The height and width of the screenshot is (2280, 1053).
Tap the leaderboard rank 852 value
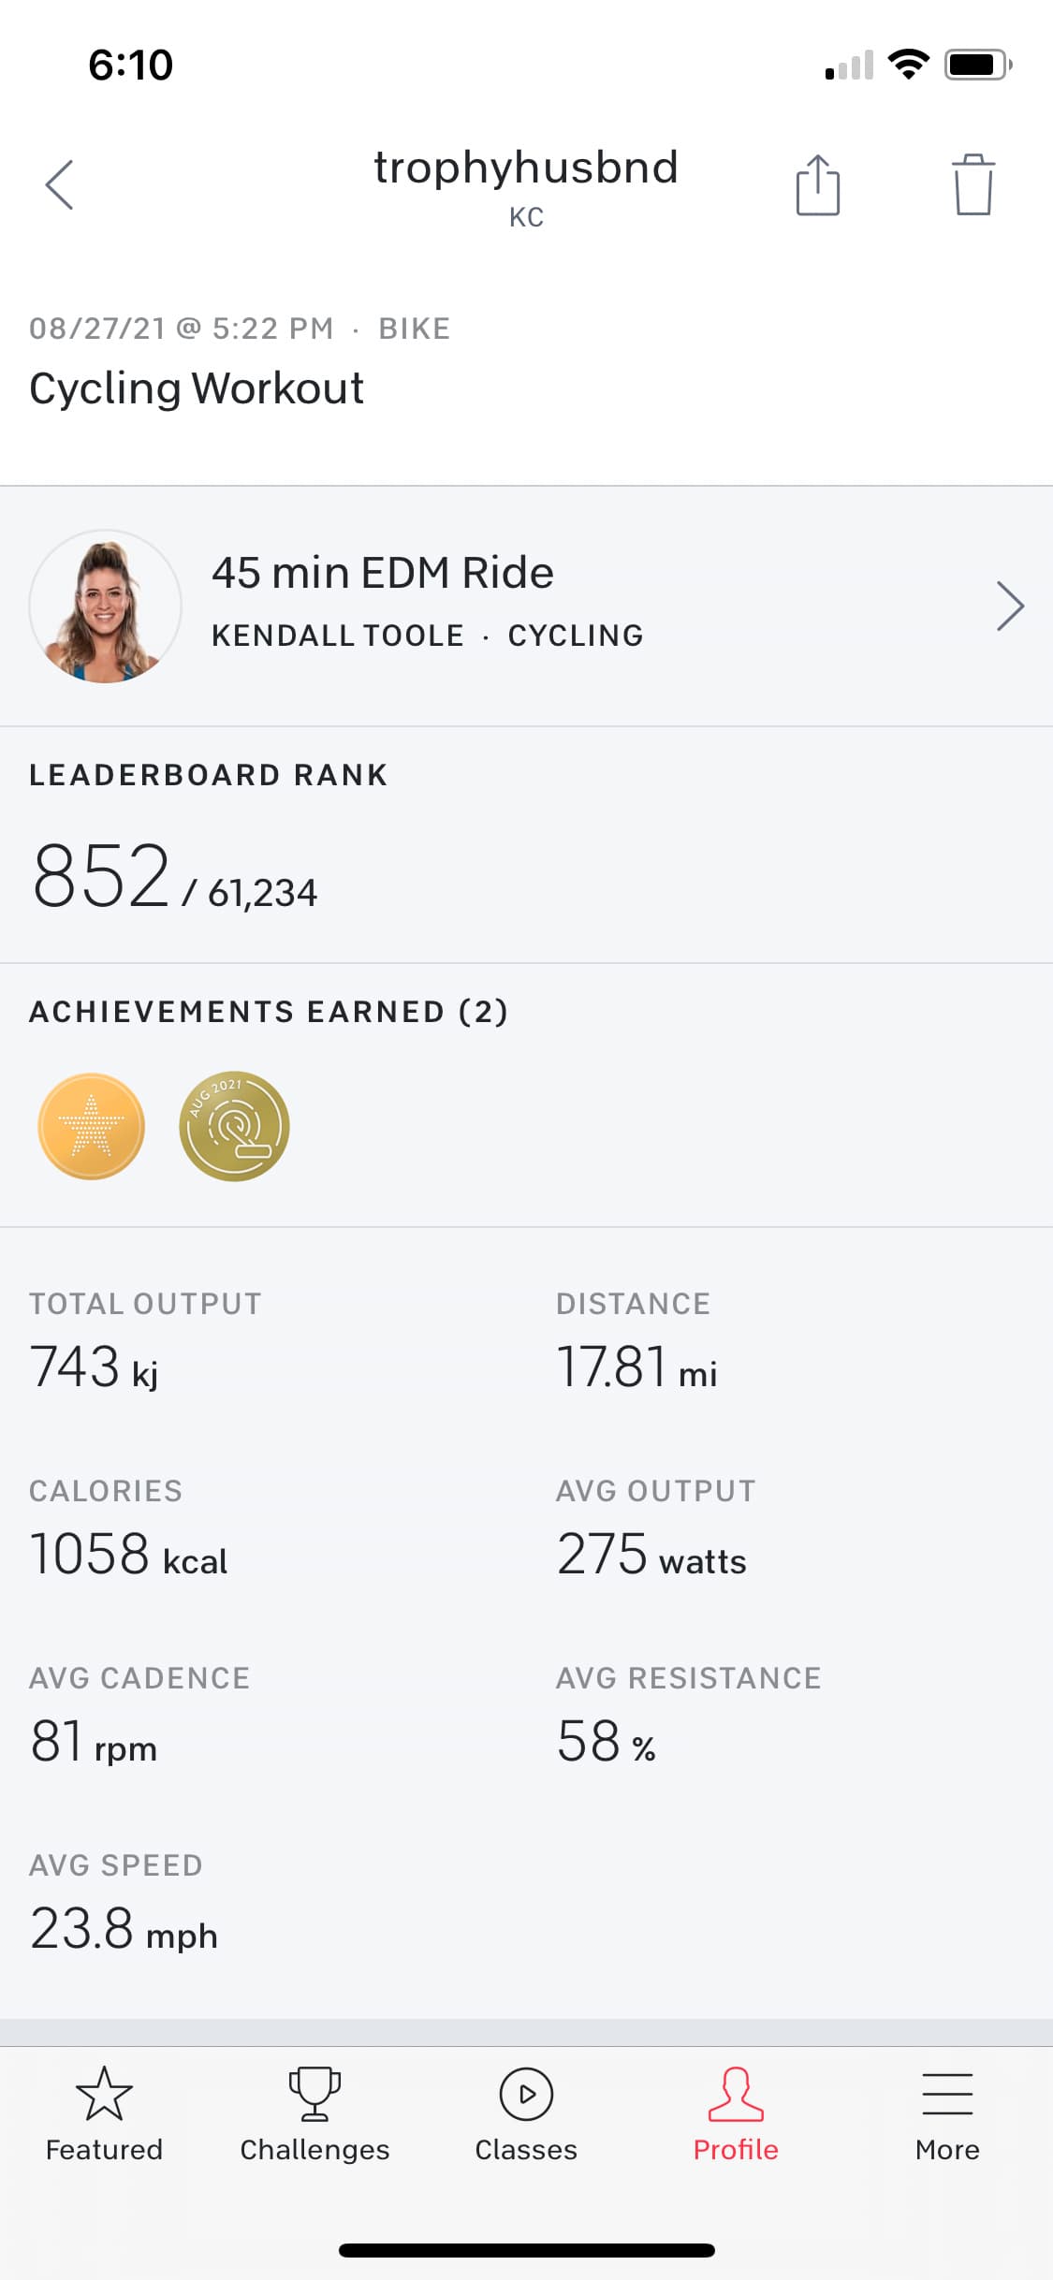click(x=101, y=876)
